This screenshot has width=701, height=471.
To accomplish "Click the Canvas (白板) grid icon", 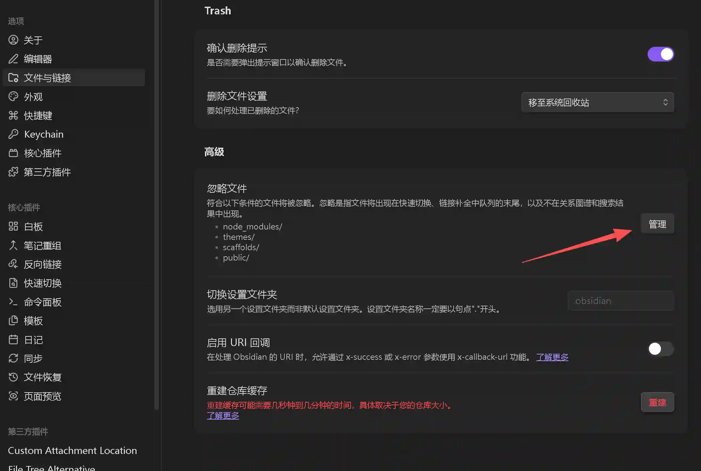I will (x=13, y=226).
